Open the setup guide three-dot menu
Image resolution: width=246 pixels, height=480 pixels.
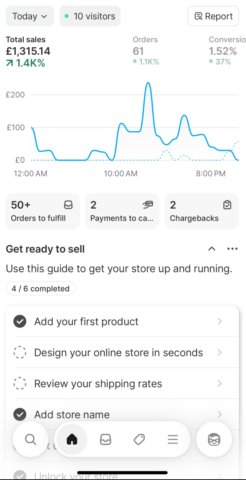(232, 249)
